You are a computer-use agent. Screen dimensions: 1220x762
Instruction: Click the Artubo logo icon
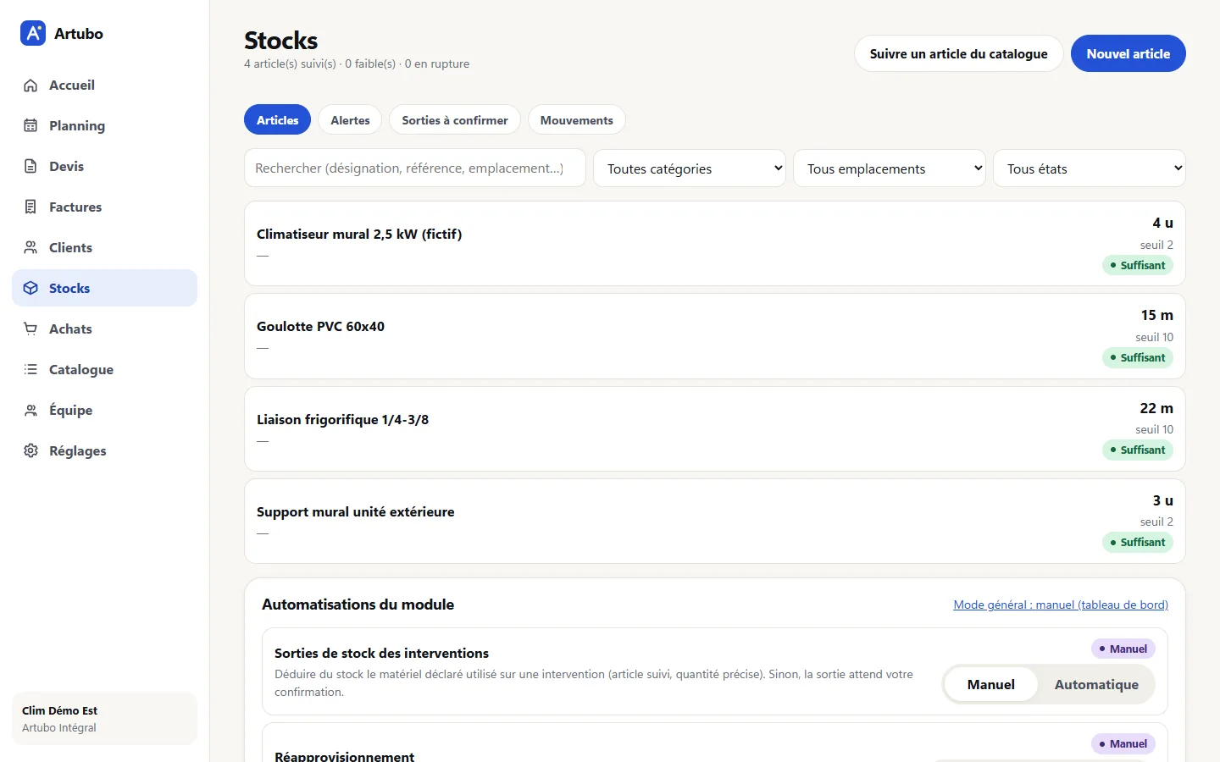[33, 33]
